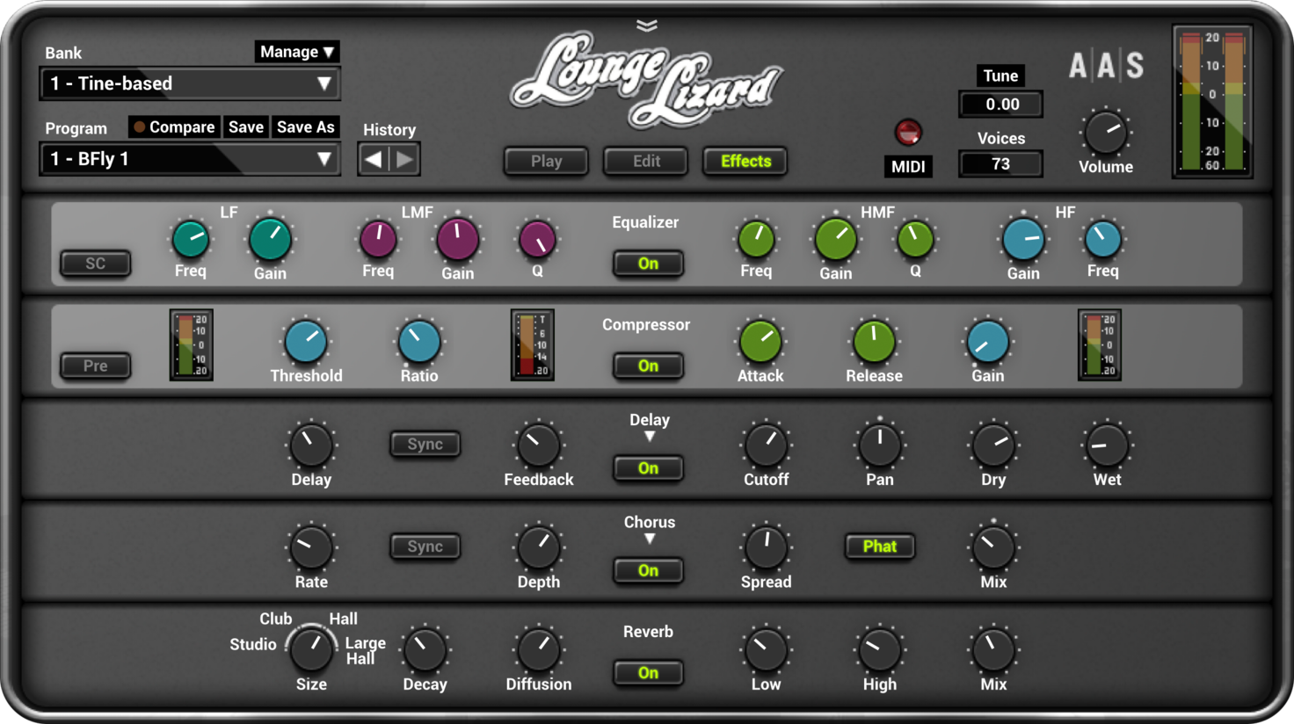Click the red MIDI indicator light
This screenshot has height=724, width=1294.
coord(907,133)
